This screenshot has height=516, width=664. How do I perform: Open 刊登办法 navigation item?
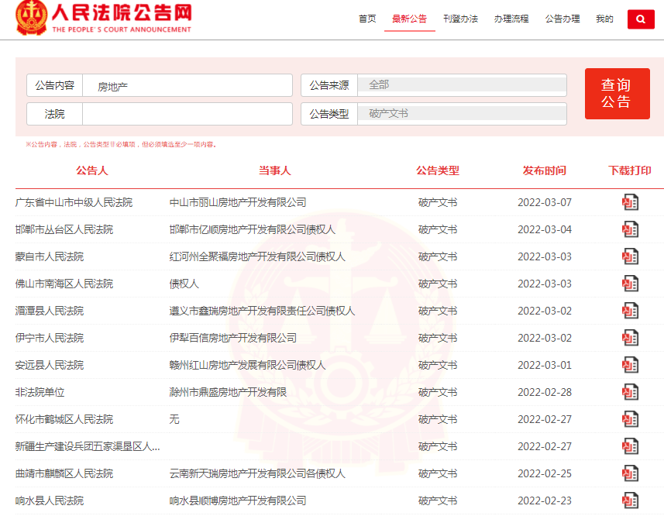pyautogui.click(x=460, y=19)
